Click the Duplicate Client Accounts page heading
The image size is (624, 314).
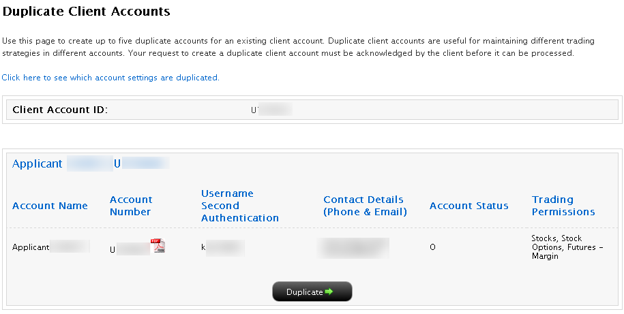coord(86,12)
